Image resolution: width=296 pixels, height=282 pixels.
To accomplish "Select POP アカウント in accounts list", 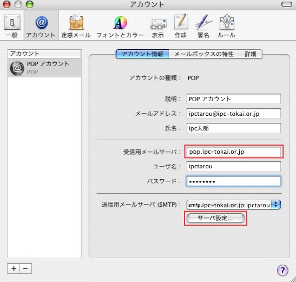I will [44, 68].
